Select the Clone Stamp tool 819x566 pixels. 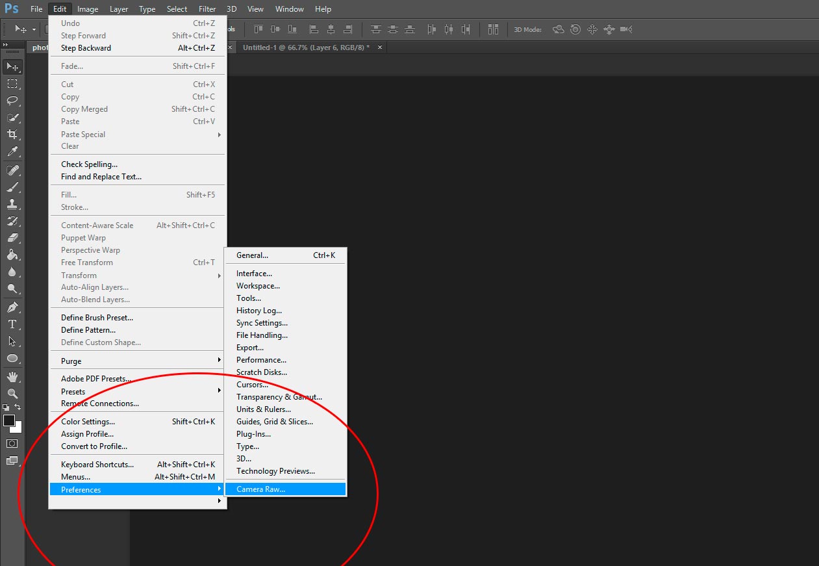(12, 204)
